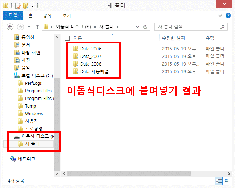
Task: Expand the arrow after 새 폴더 in path
Action: pyautogui.click(x=118, y=27)
